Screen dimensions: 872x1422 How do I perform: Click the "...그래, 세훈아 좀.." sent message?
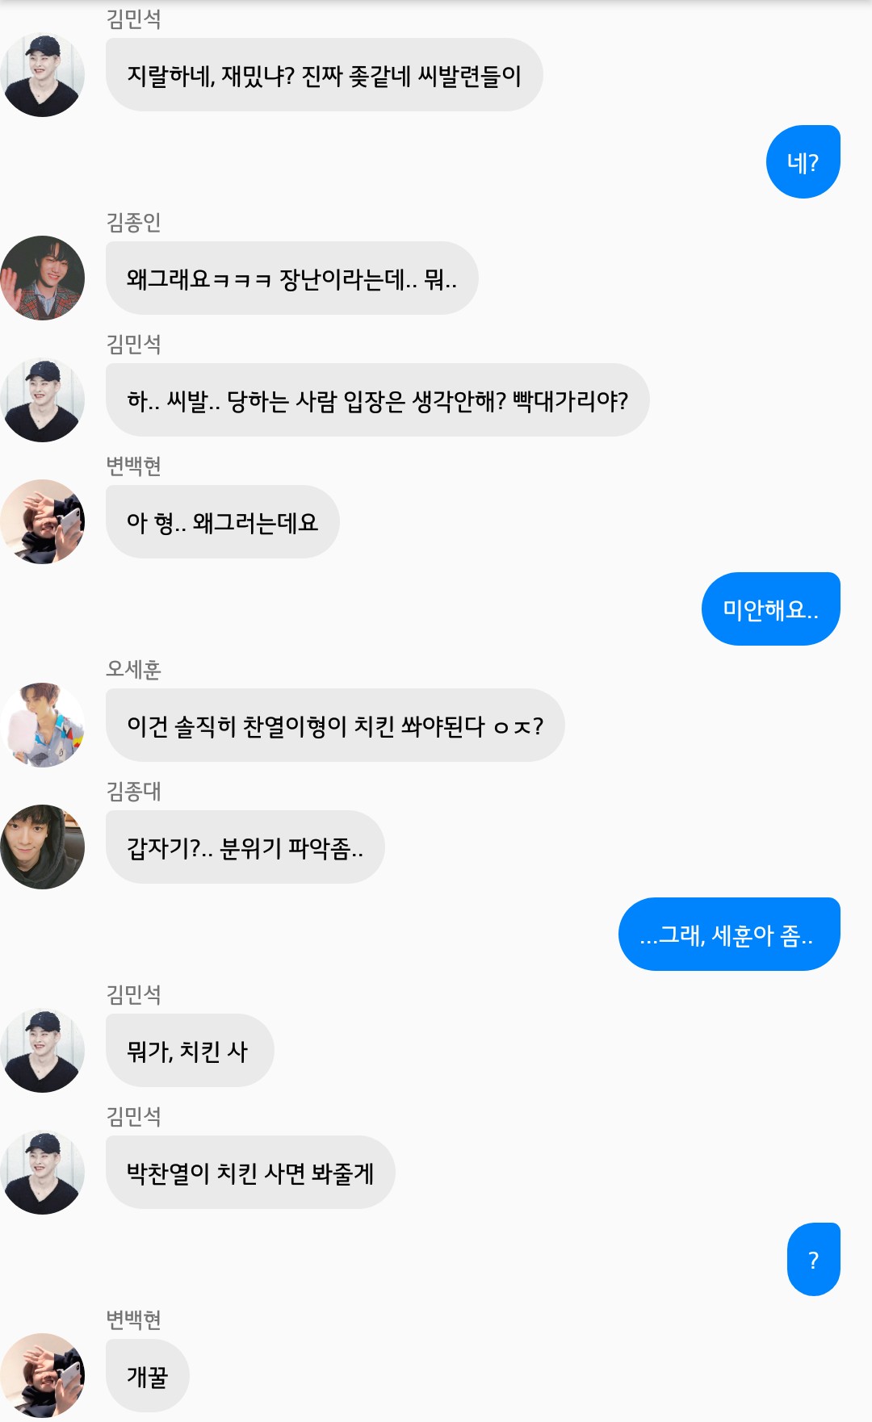click(x=728, y=934)
